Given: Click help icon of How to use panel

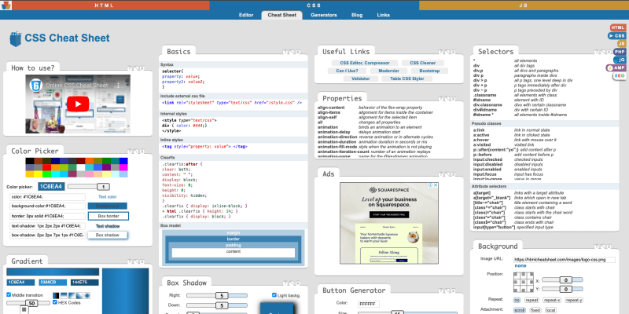Looking at the screenshot, I should coord(130,68).
